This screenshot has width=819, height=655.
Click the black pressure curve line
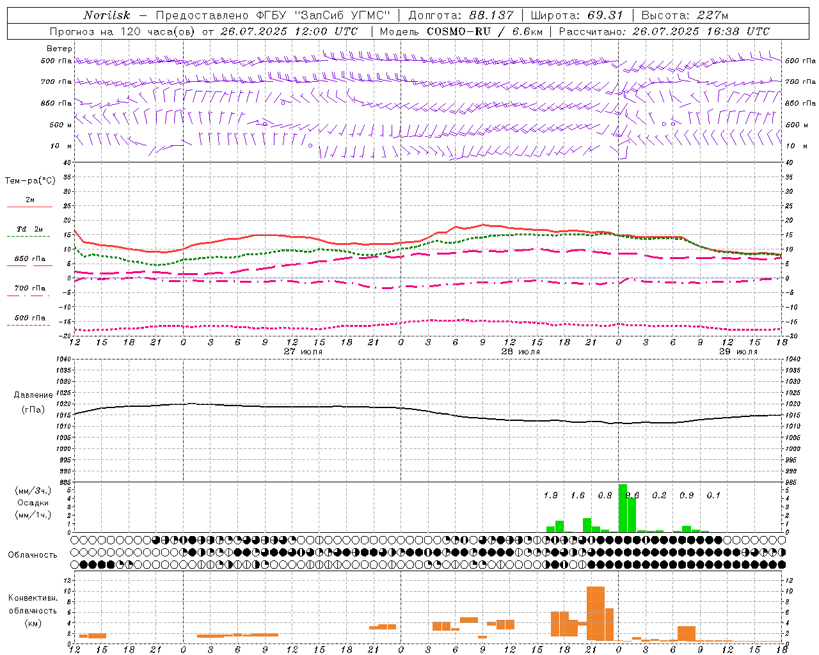point(429,412)
